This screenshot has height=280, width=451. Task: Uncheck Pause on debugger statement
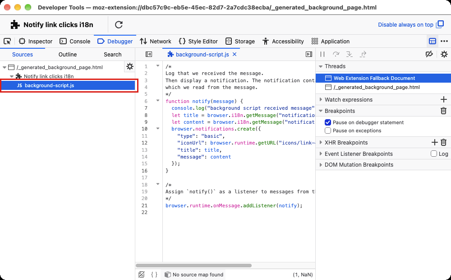tap(327, 122)
